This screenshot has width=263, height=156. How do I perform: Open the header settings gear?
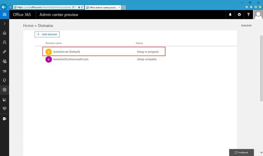pyautogui.click(x=239, y=15)
